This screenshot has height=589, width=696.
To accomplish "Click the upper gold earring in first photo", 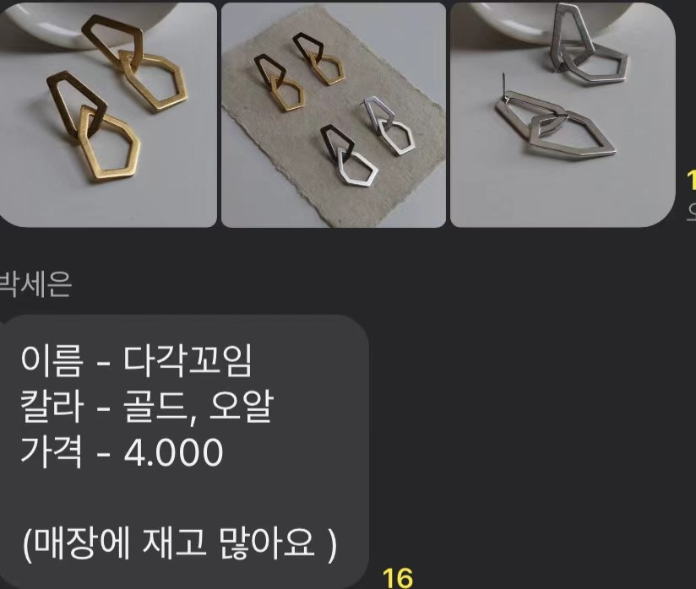I will click(135, 62).
